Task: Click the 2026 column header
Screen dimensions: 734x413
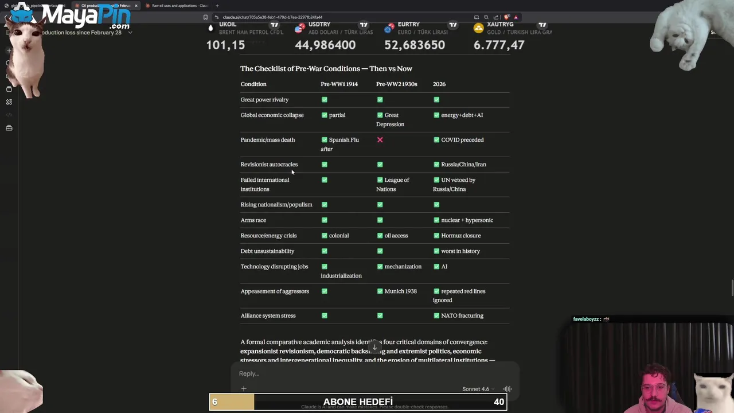Action: coord(439,84)
